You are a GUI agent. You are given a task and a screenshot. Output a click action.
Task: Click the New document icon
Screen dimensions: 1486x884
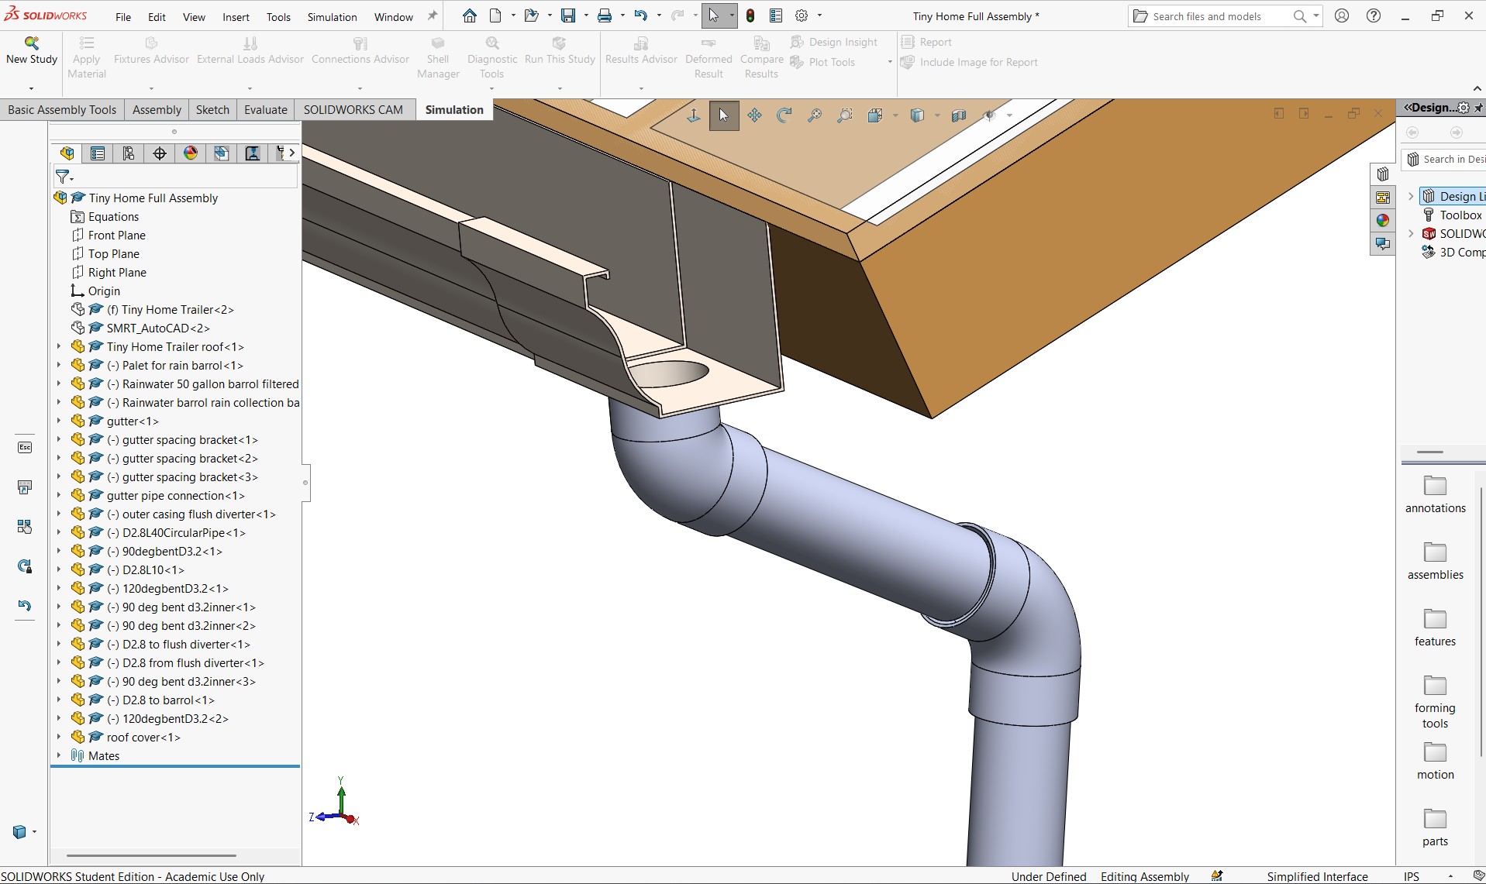pos(495,16)
